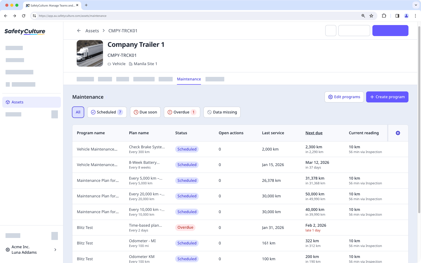This screenshot has height=263, width=421.
Task: Click the Create program button
Action: point(387,97)
